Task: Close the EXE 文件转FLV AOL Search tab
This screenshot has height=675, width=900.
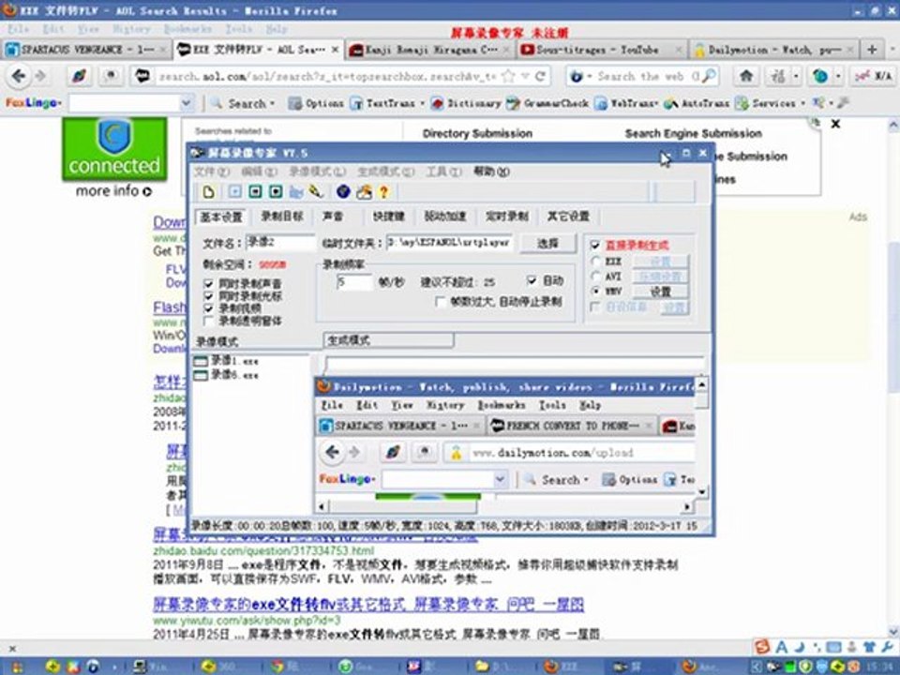Action: pos(335,50)
